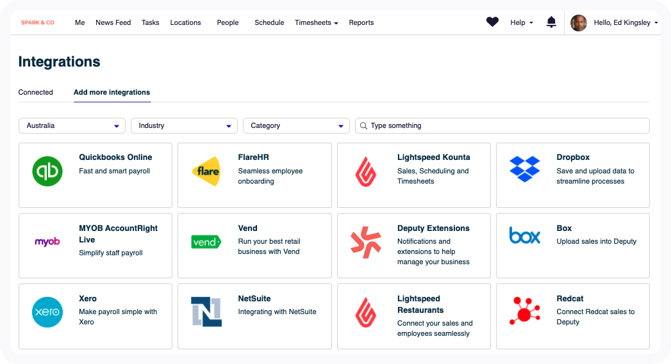Open Vend integration title

[247, 228]
